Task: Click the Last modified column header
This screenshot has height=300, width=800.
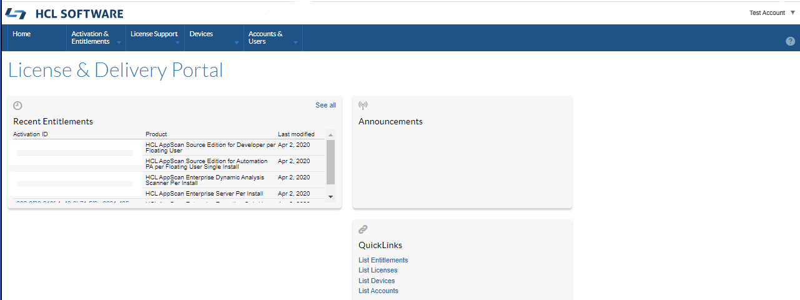Action: pos(296,134)
